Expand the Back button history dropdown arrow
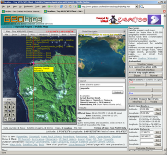Viewport: 167px width, 155px height. (52, 7)
